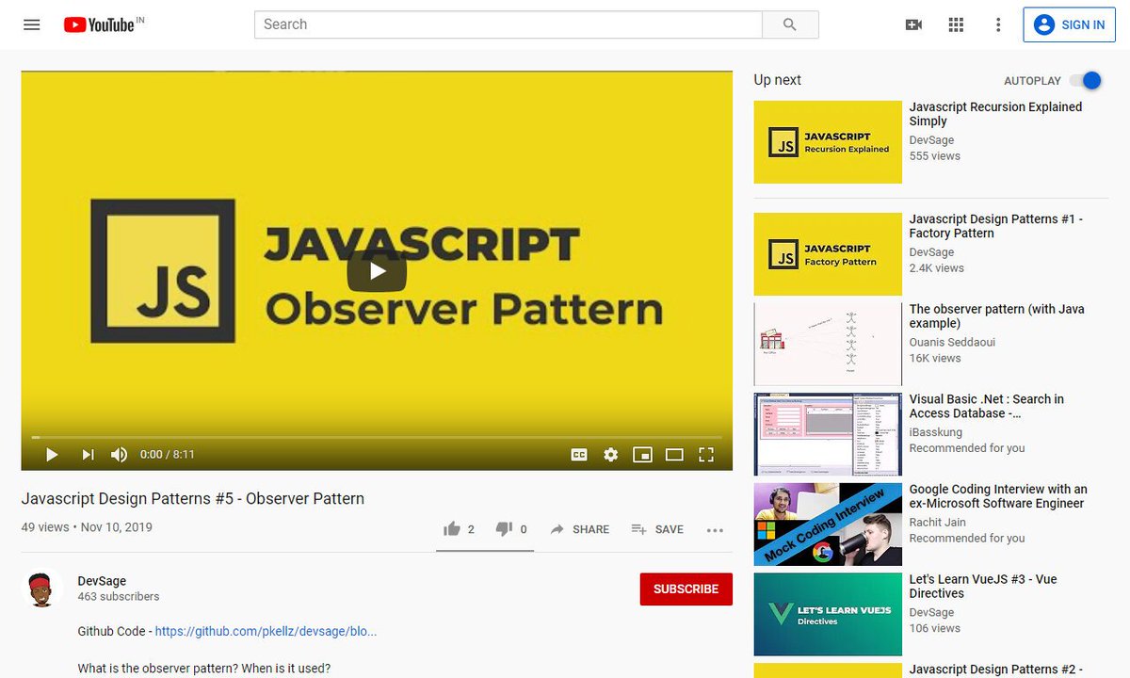Mute the video volume speaker
Screen dimensions: 1130x678
point(119,455)
